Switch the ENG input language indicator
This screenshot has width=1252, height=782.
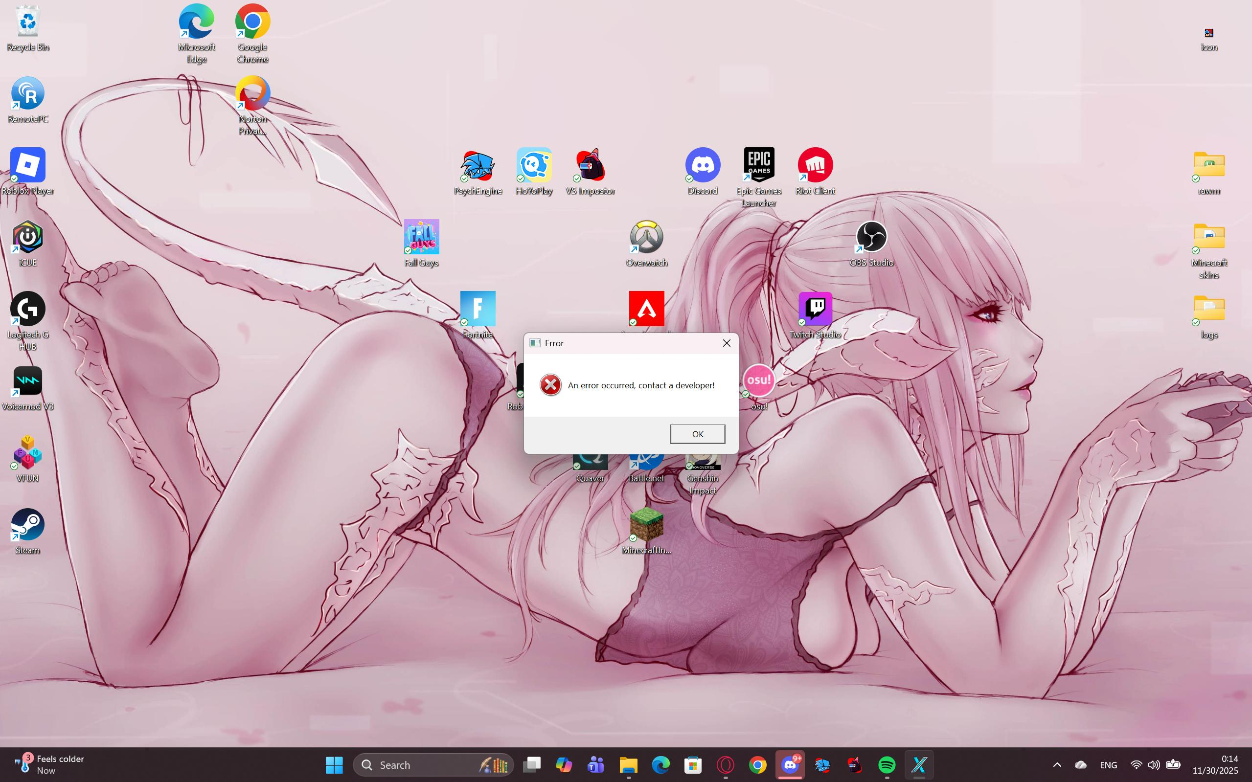pyautogui.click(x=1108, y=764)
